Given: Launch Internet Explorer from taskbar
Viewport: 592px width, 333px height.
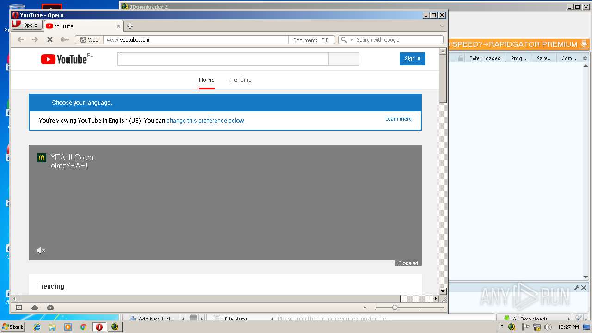Looking at the screenshot, I should 37,327.
